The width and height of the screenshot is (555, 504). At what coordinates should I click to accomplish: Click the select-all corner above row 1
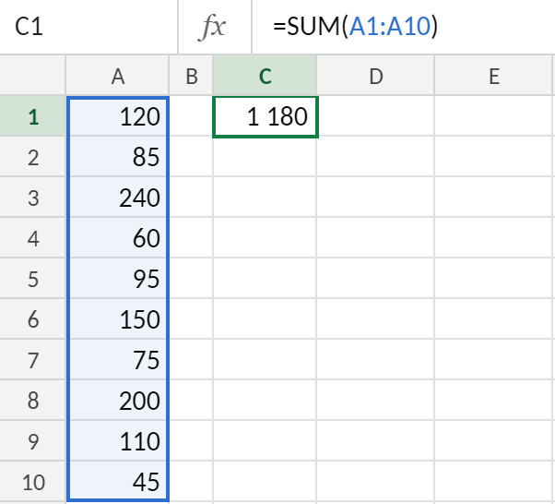[32, 75]
